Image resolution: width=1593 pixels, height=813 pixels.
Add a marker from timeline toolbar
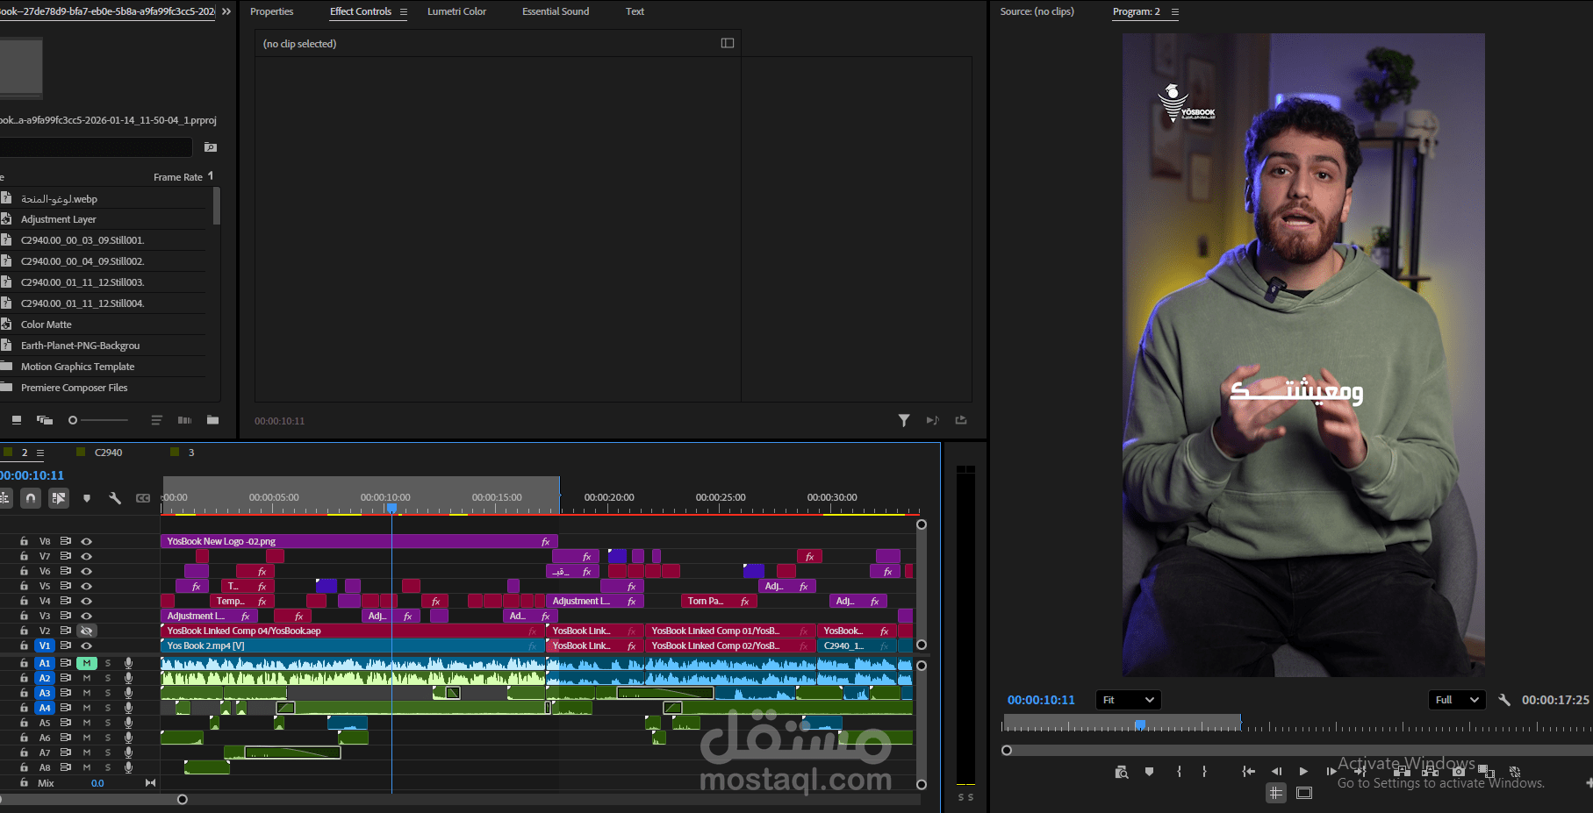[x=86, y=498]
